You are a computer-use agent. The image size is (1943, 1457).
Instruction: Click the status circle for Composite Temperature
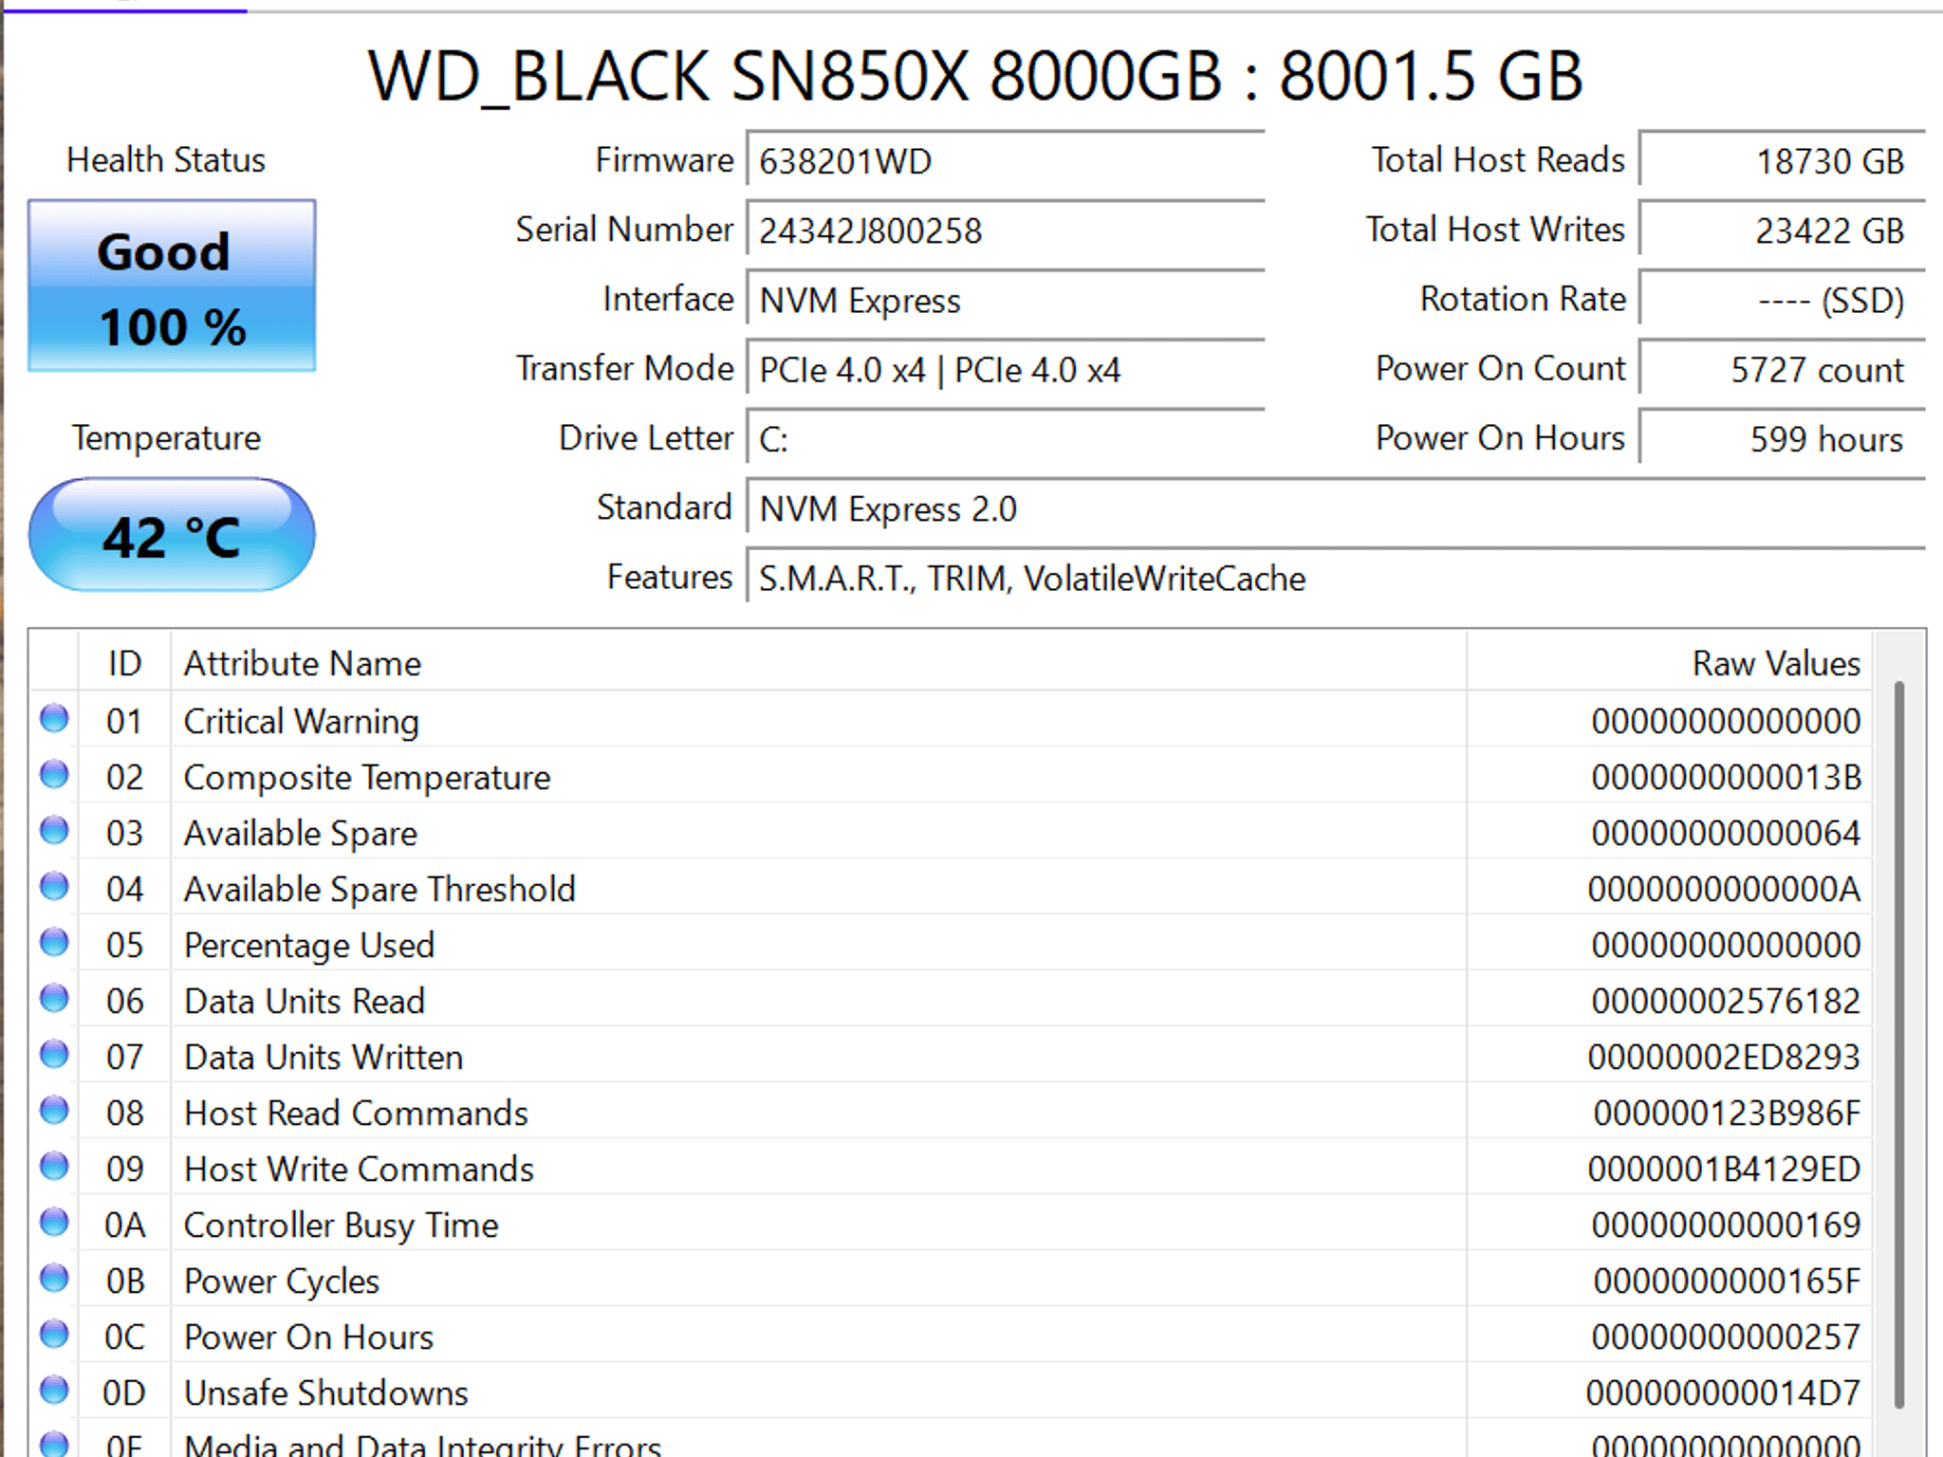click(54, 775)
